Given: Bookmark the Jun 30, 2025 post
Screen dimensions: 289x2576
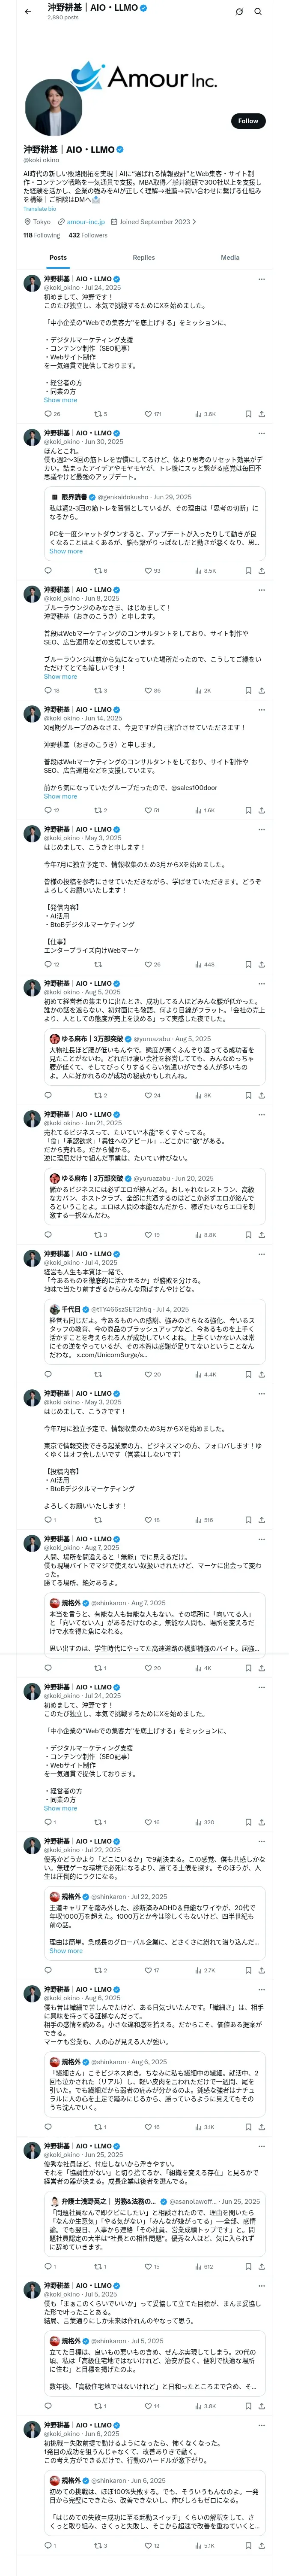Looking at the screenshot, I should pyautogui.click(x=248, y=571).
